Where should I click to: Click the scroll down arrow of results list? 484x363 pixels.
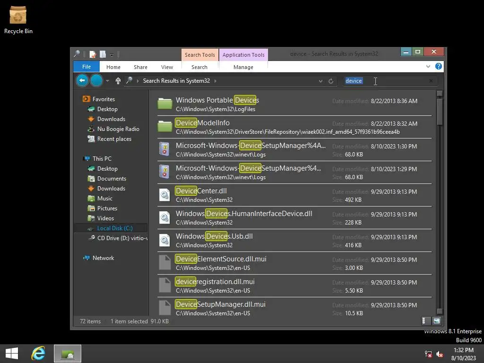tap(440, 311)
